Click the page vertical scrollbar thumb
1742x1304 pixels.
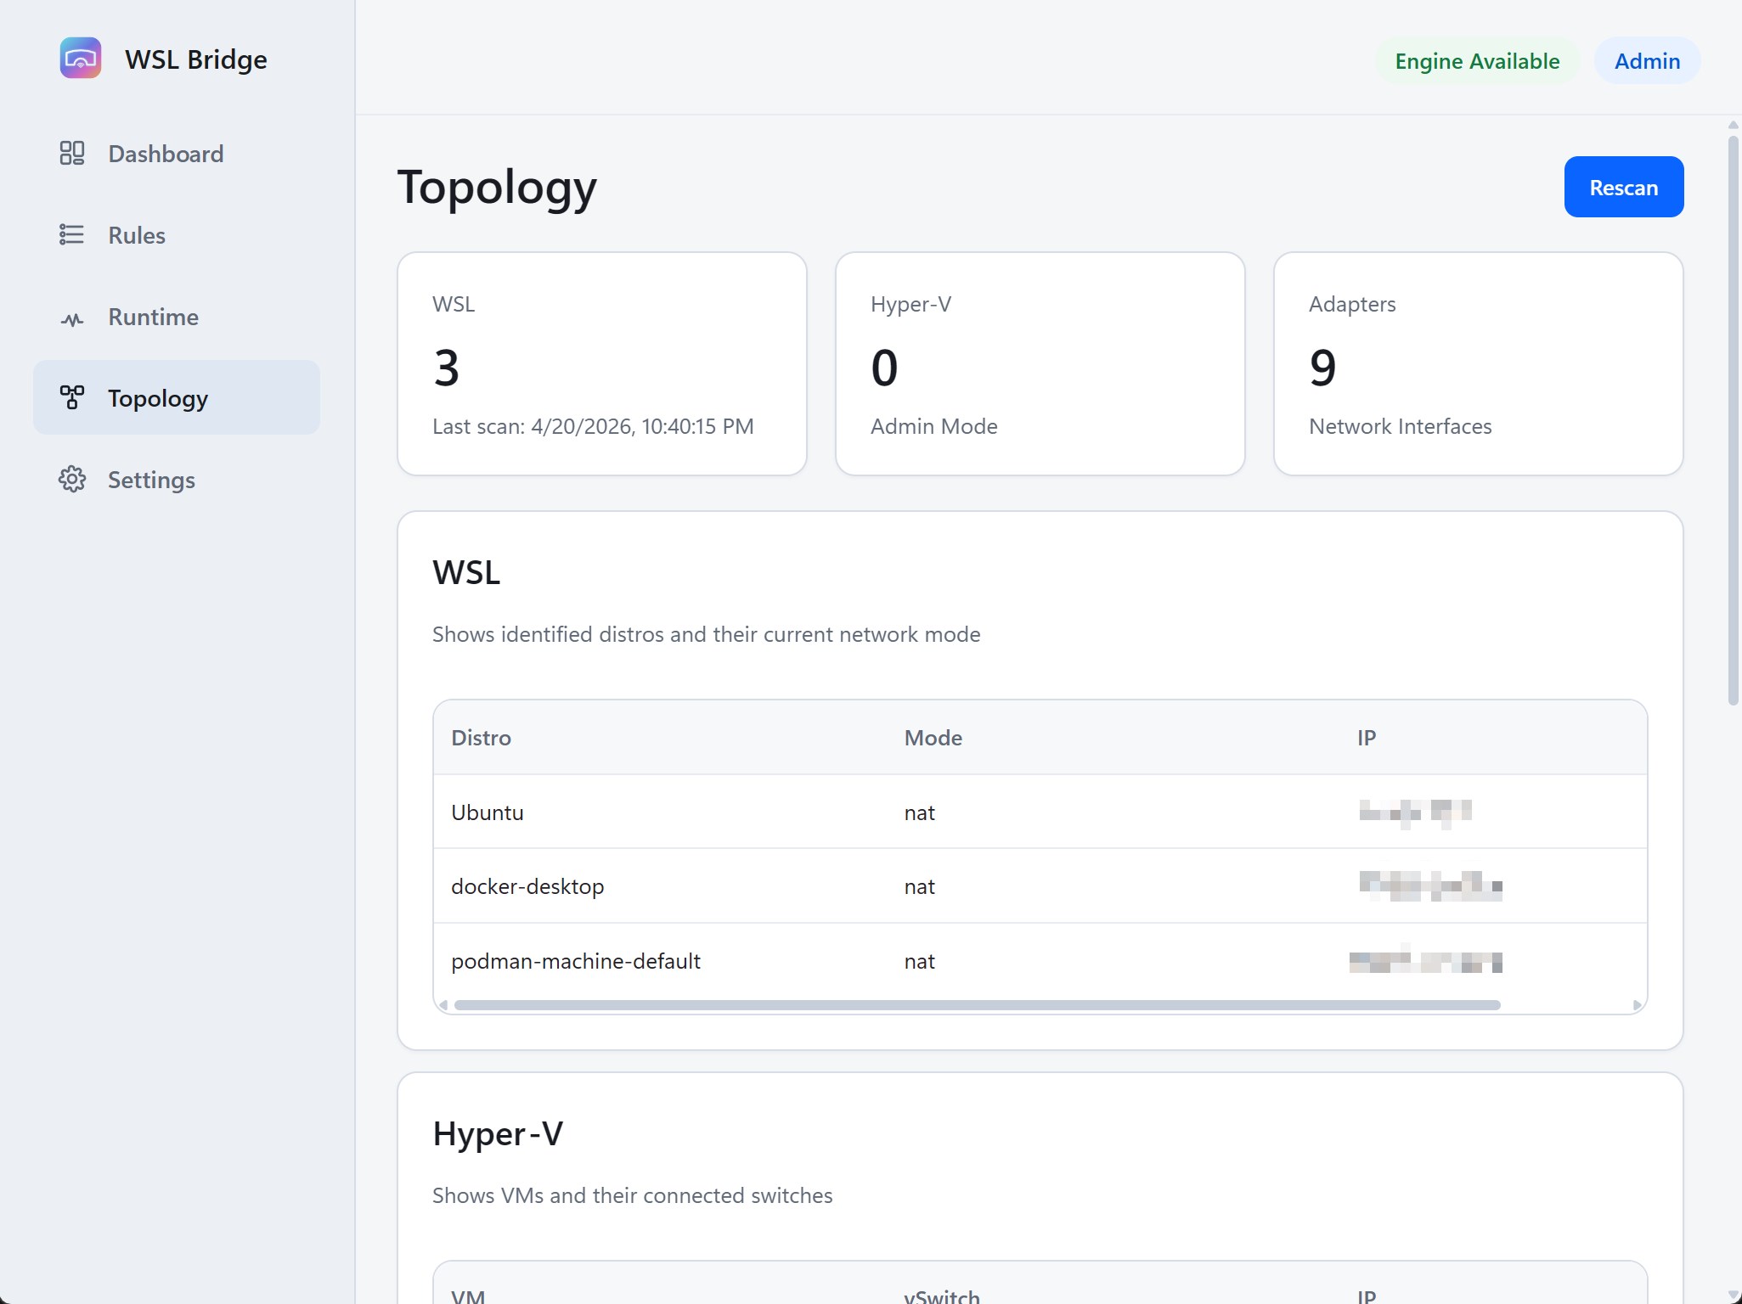[x=1734, y=420]
